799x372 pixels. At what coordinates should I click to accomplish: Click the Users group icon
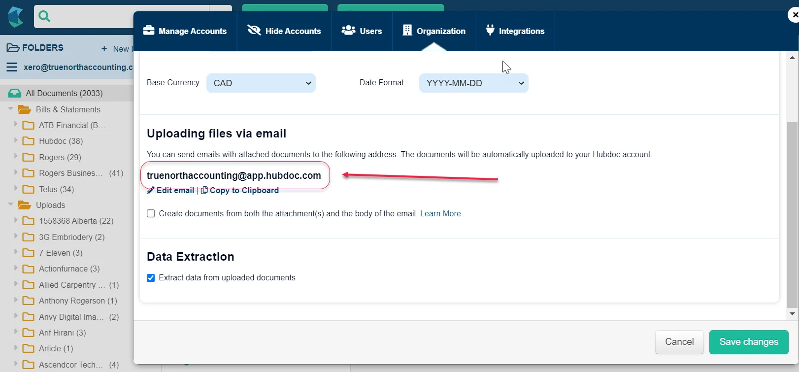point(349,31)
